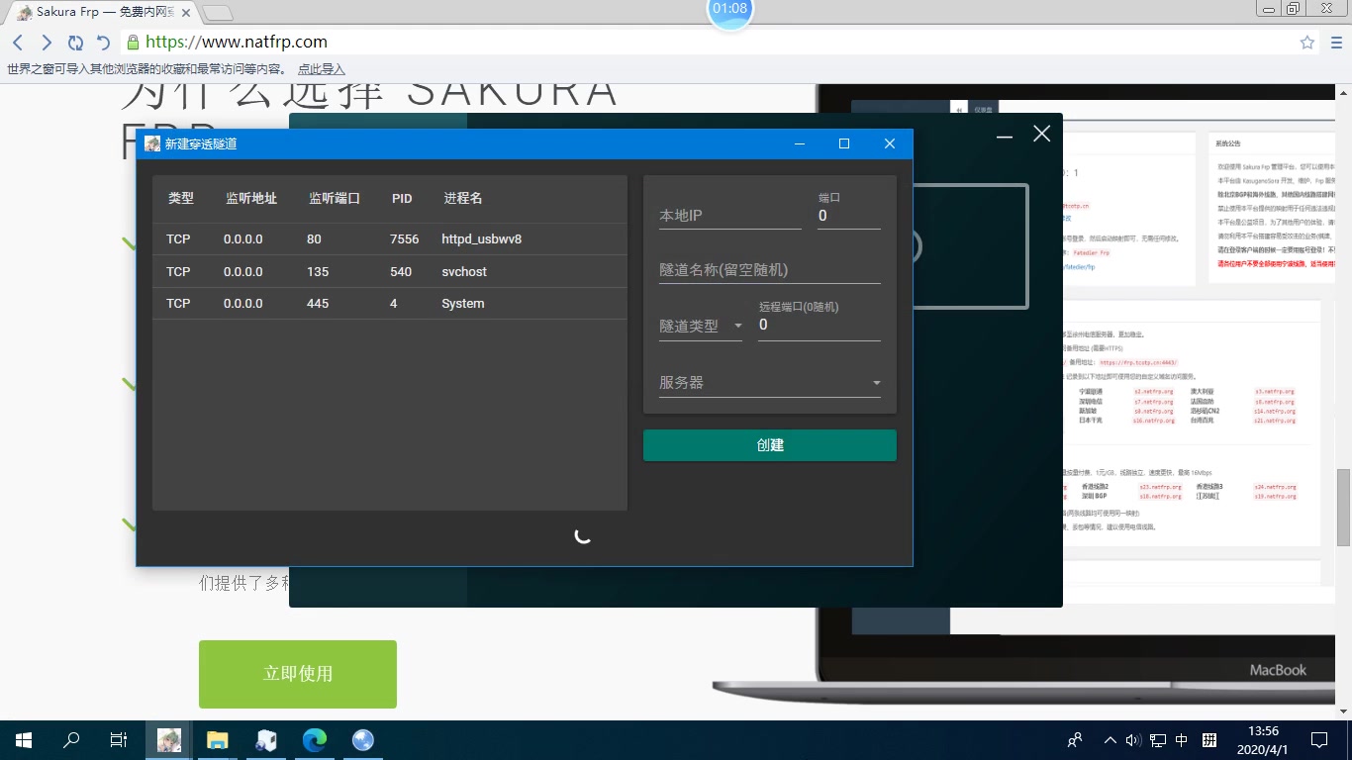Open the notification center icon
This screenshot has width=1352, height=760.
pos(1318,740)
